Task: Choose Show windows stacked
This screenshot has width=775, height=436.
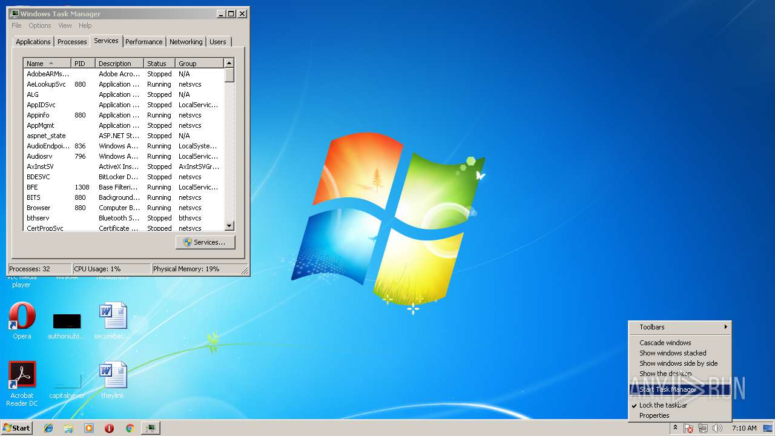Action: click(680, 353)
